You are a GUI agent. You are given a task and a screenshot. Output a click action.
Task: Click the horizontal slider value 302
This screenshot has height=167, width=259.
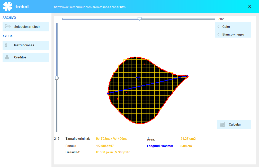[221, 19]
